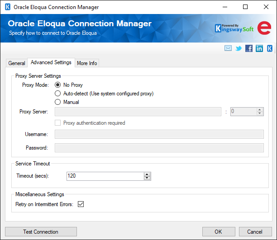Viewport: 277px width, 240px height.
Task: Click the Proxy Mode label
Action: pyautogui.click(x=35, y=85)
